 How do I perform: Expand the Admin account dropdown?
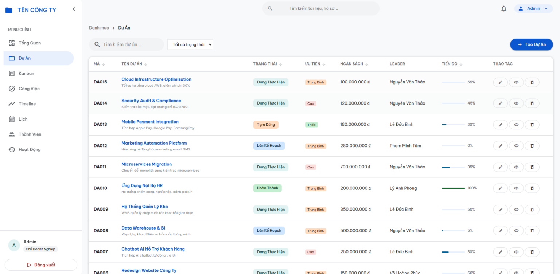coord(534,8)
